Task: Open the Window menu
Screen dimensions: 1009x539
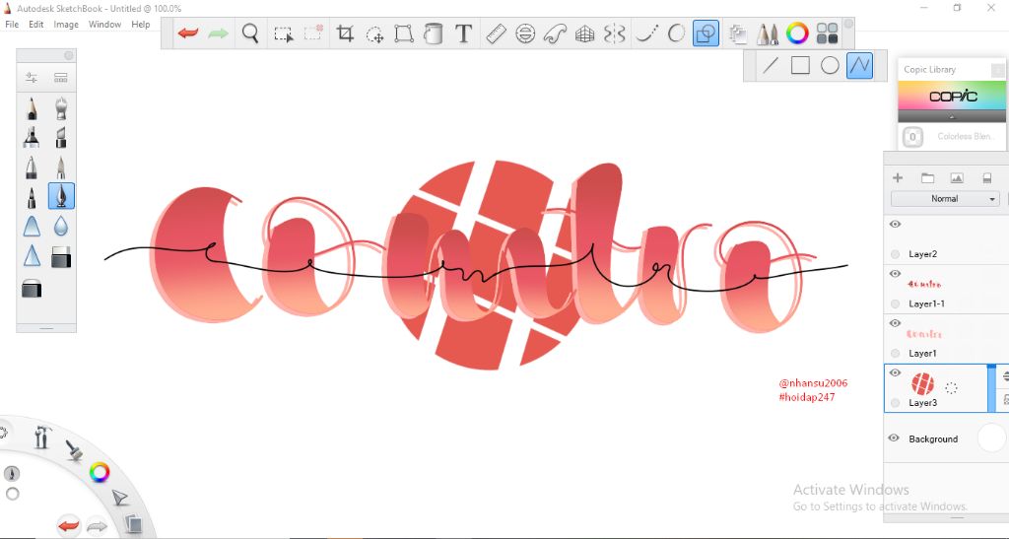Action: click(104, 25)
